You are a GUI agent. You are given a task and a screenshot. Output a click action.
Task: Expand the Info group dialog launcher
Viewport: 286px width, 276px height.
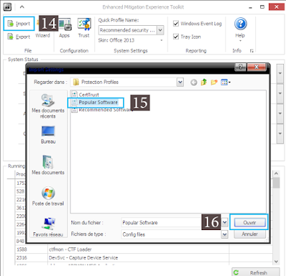click(x=252, y=51)
